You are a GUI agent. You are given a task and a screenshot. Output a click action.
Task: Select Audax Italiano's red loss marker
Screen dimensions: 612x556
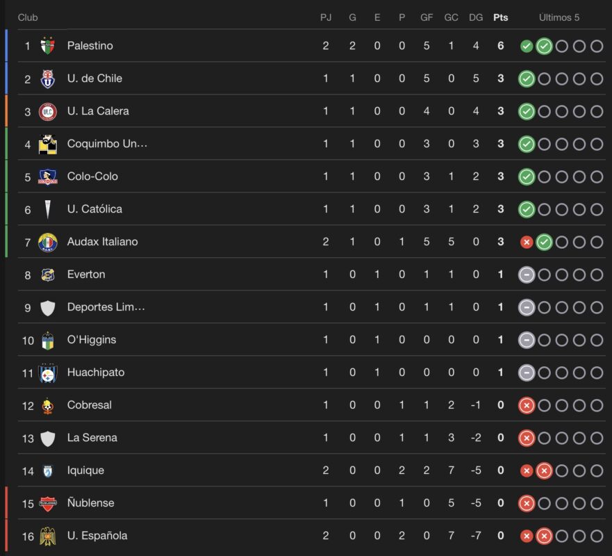point(527,241)
